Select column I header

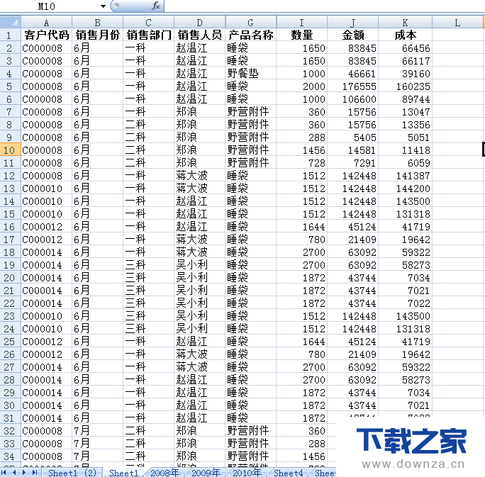301,22
